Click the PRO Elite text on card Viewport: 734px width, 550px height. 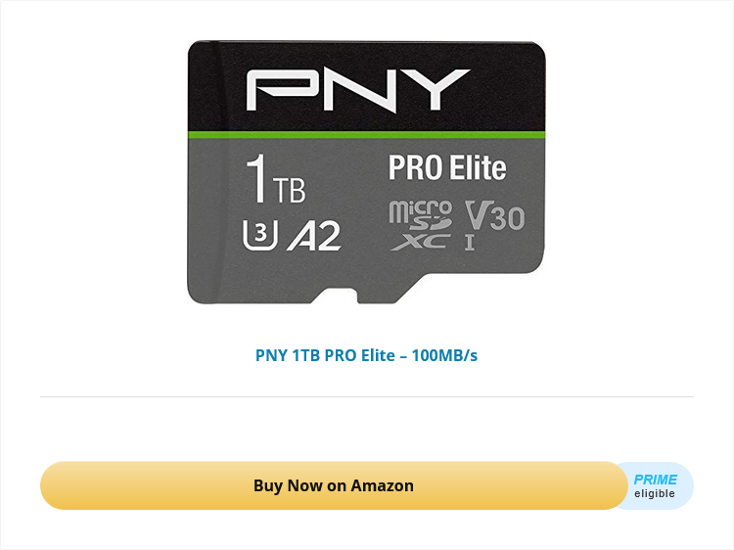[447, 168]
